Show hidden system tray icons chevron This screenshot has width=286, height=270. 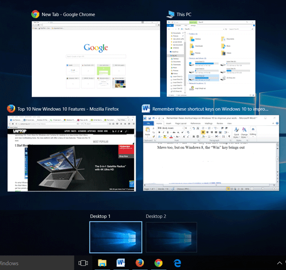pos(279,263)
